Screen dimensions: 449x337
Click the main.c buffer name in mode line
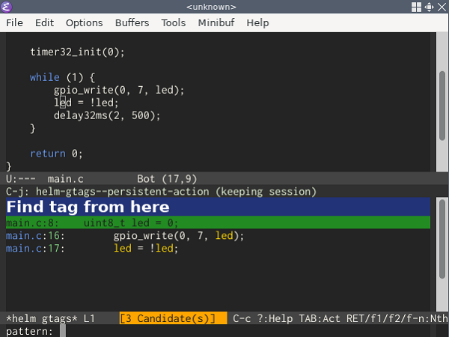tap(65, 179)
